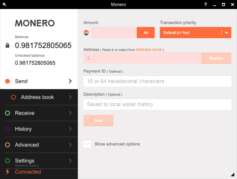The height and width of the screenshot is (179, 237).
Task: Click the Resolve address button
Action: point(216,58)
